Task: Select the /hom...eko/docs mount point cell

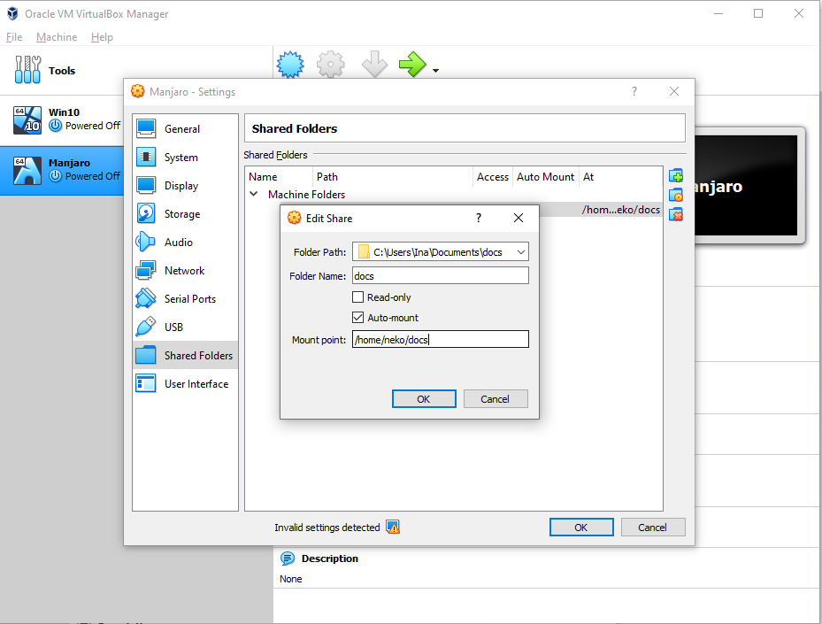Action: point(620,210)
